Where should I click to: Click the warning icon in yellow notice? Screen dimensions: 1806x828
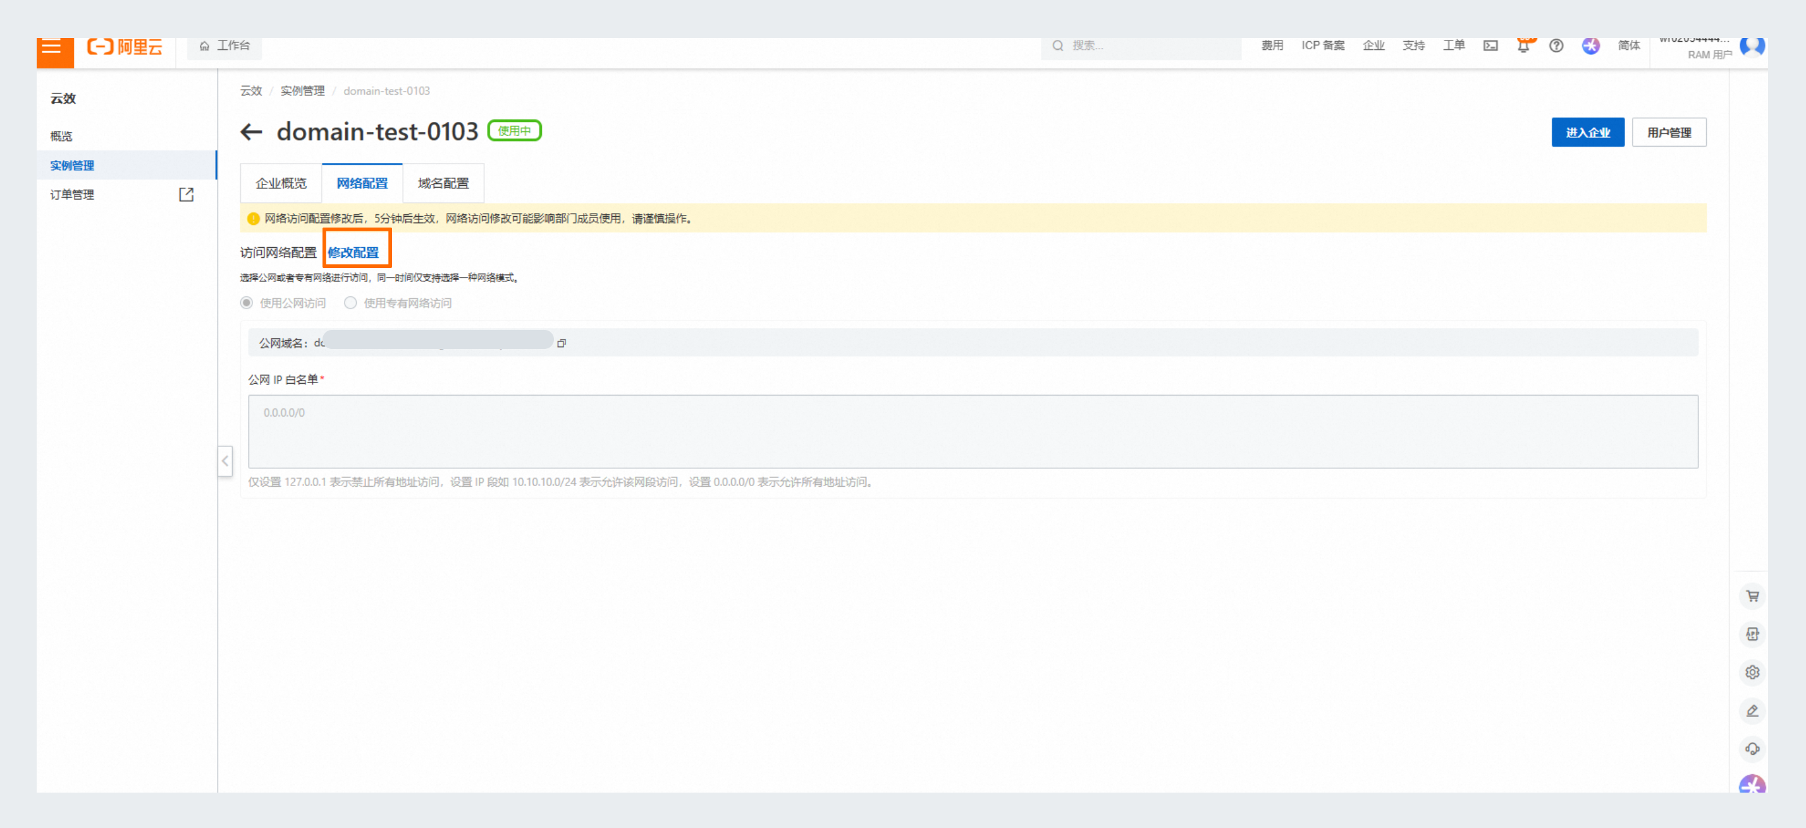pos(253,219)
